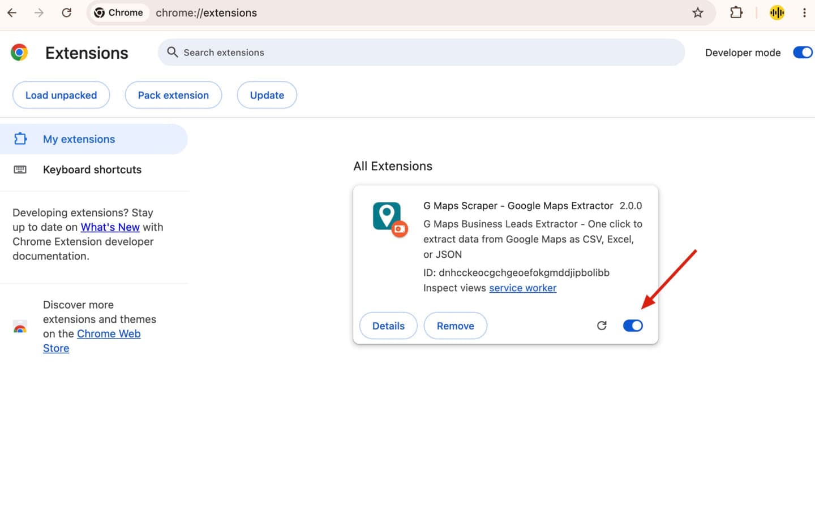Click the 2.0.0 version number
This screenshot has height=520, width=815.
coord(630,206)
